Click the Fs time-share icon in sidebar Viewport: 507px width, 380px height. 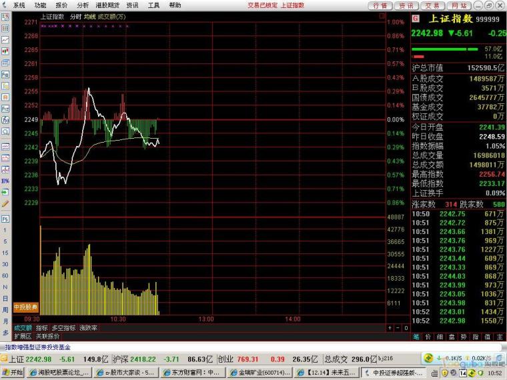tap(5, 219)
